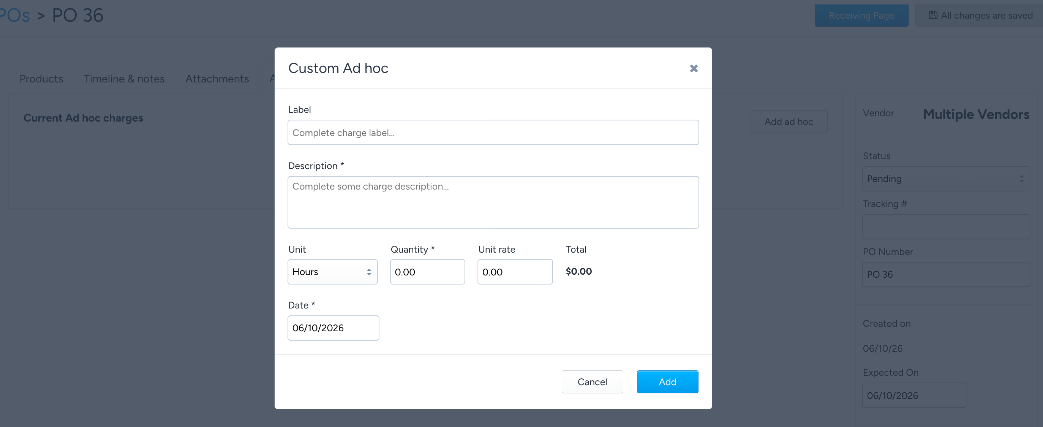
Task: Open the Unit dropdown showing Hours
Action: click(332, 272)
